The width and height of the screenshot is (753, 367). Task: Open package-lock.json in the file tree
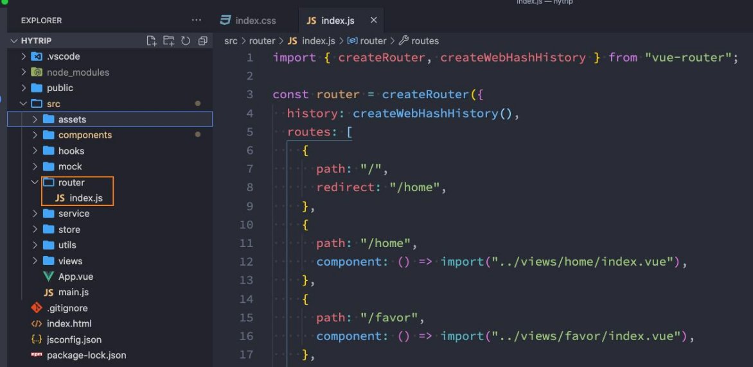(86, 355)
